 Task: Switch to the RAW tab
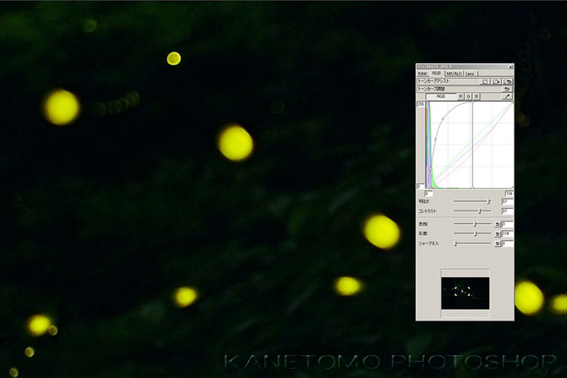422,74
